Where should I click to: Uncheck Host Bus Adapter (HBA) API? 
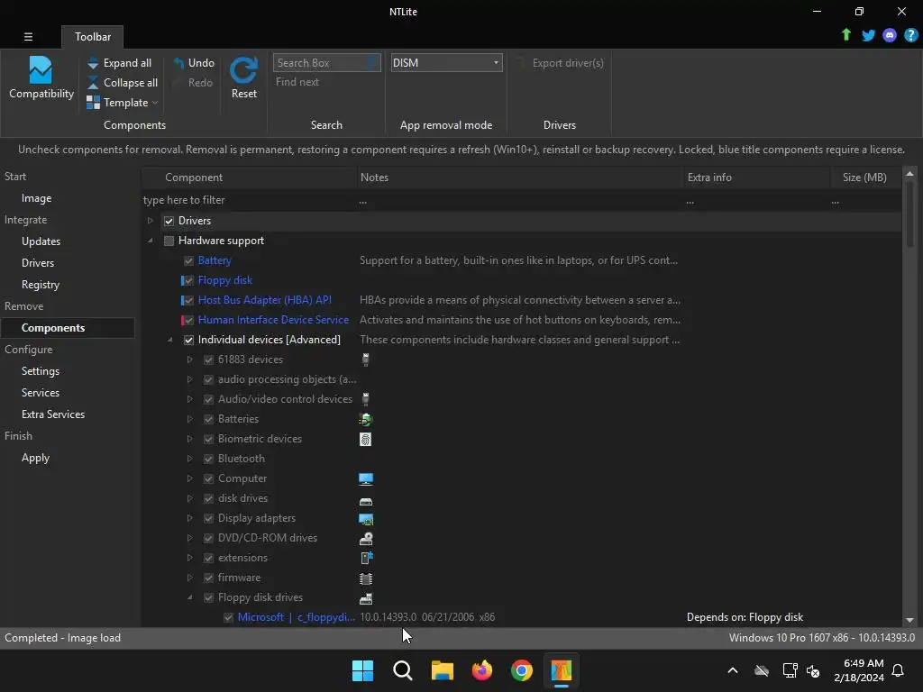tap(188, 300)
